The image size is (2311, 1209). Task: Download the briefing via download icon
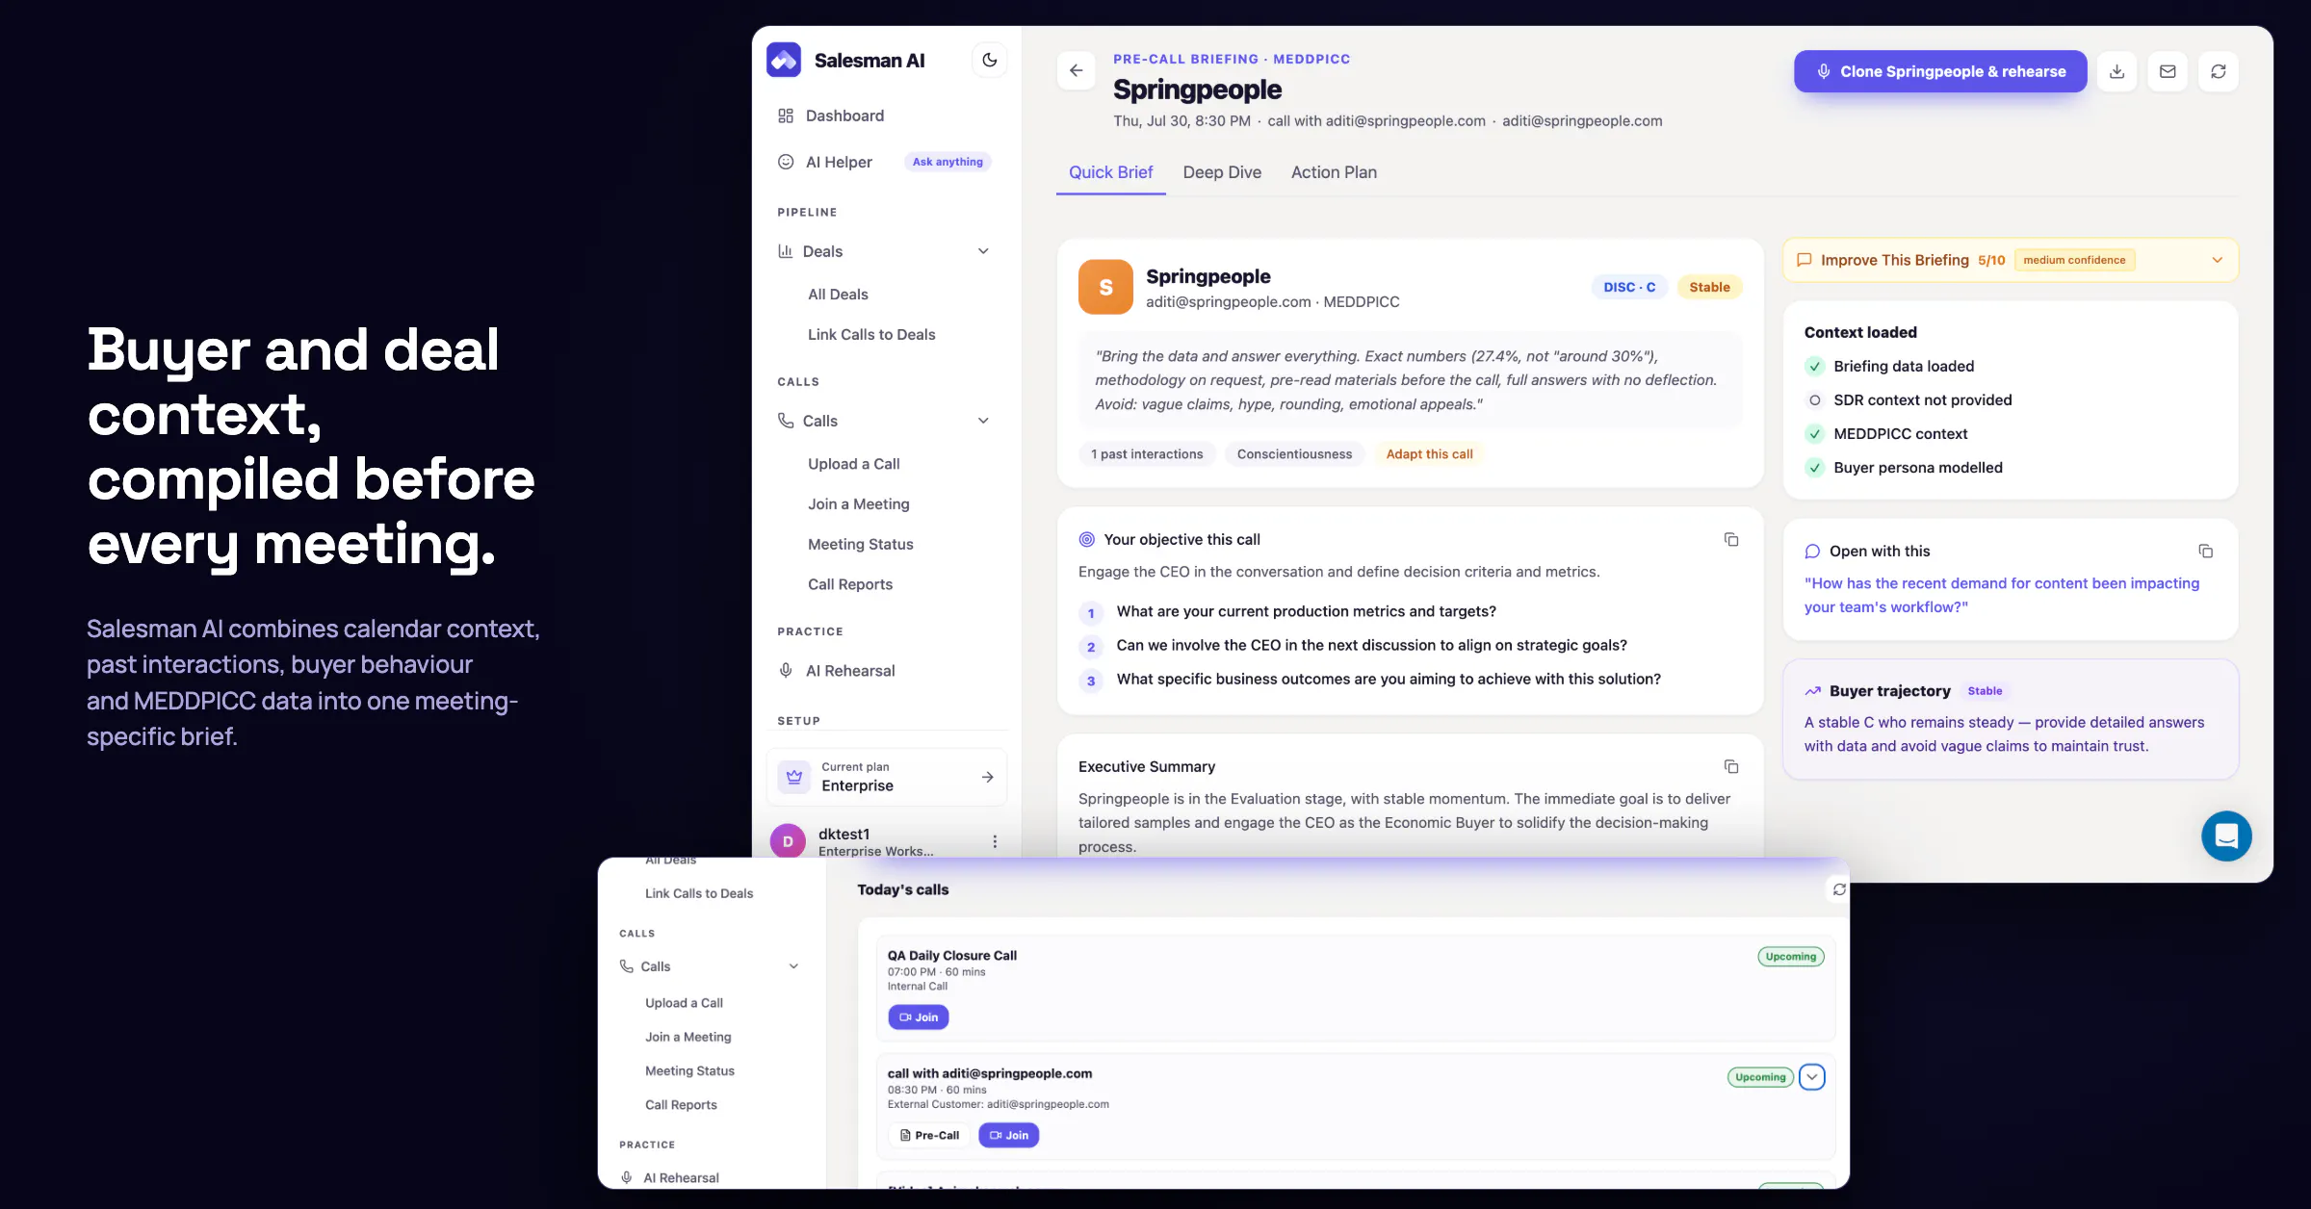point(2116,71)
